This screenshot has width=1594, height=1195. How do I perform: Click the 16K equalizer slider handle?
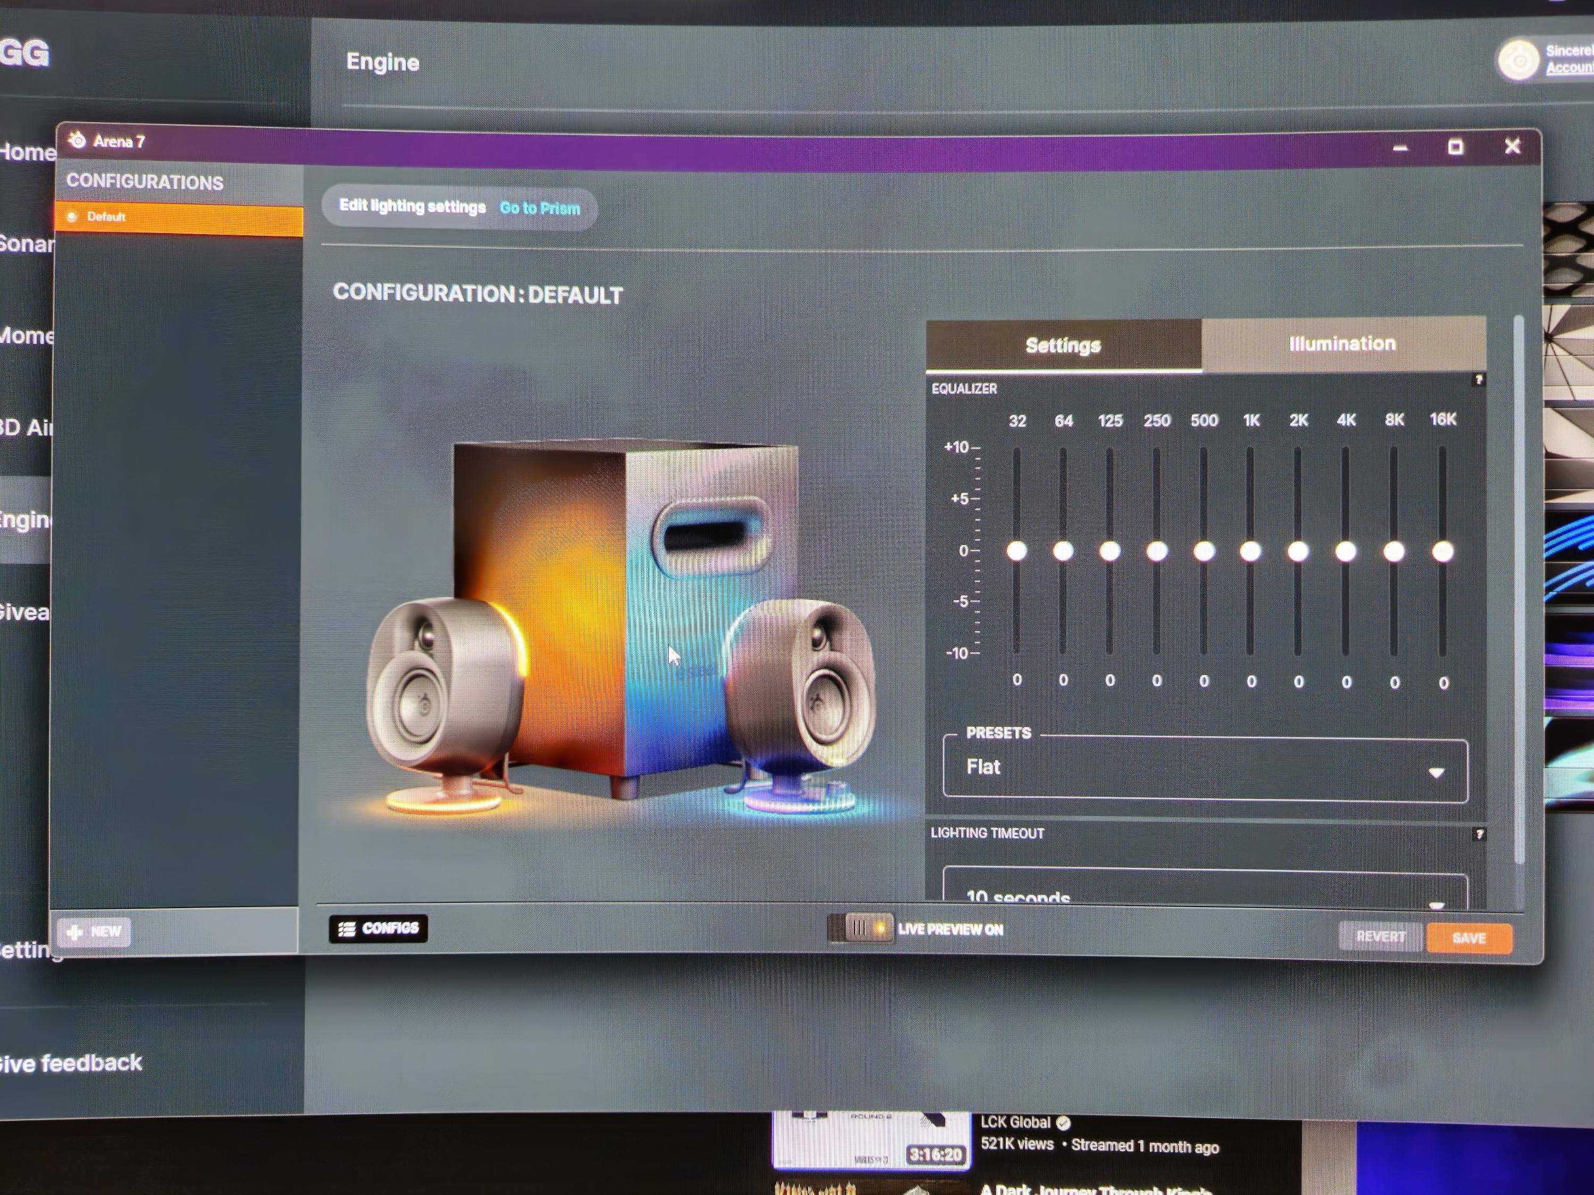pos(1443,552)
